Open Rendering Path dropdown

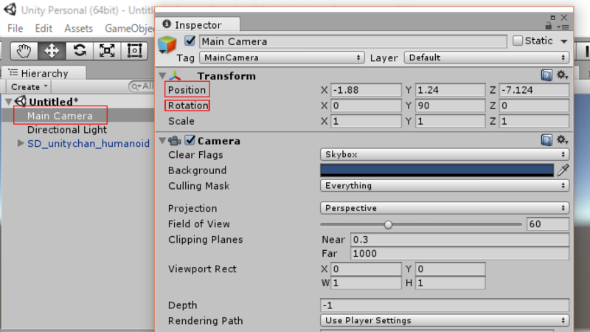click(445, 320)
